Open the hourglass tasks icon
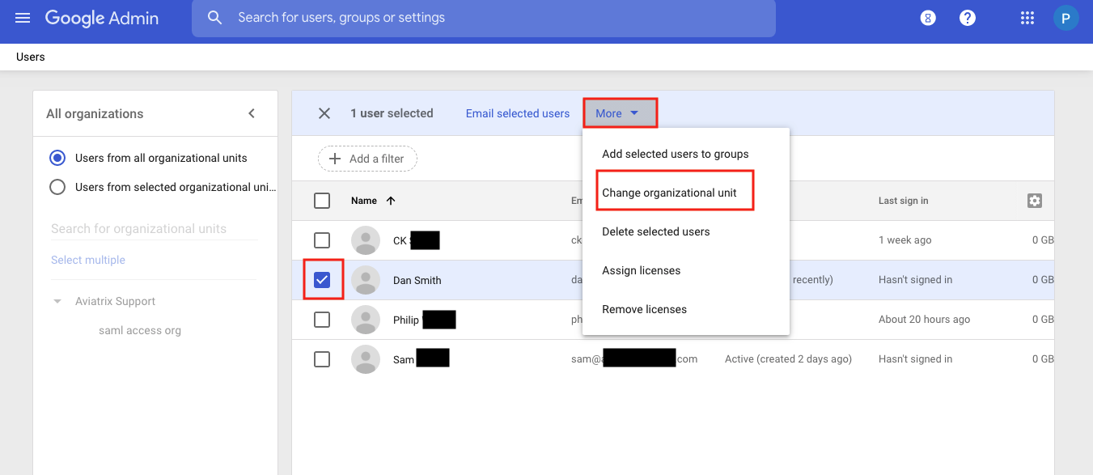This screenshot has width=1093, height=475. click(x=928, y=18)
